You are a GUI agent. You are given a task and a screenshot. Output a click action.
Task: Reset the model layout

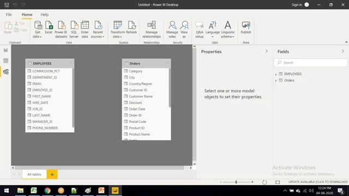tap(264, 182)
